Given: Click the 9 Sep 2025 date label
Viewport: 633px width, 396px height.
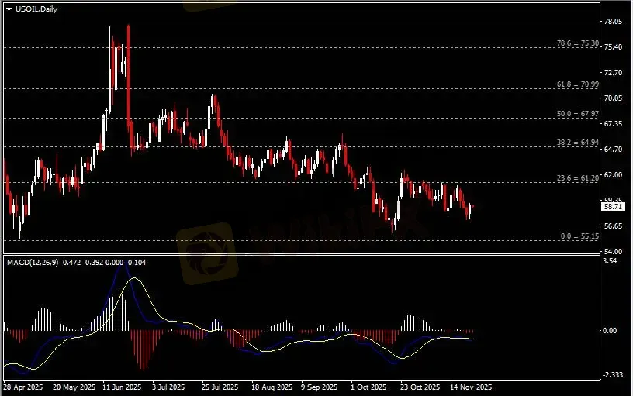Looking at the screenshot, I should click(x=320, y=387).
